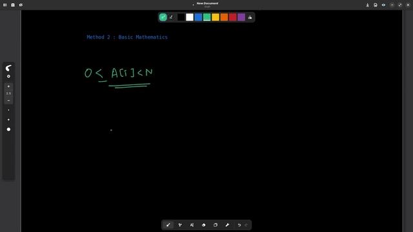This screenshot has height=232, width=413.
Task: Pick the black color swatch
Action: [181, 17]
